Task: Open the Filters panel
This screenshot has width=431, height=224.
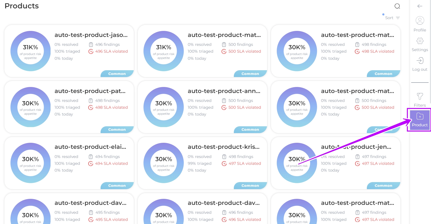Action: click(420, 100)
